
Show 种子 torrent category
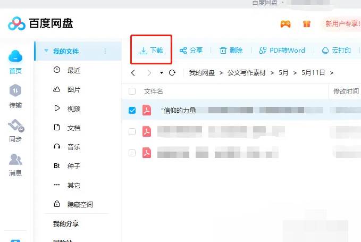tap(74, 166)
